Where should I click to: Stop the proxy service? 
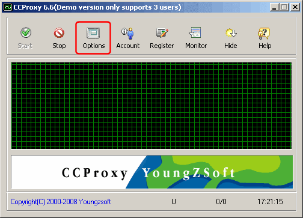[x=59, y=38]
